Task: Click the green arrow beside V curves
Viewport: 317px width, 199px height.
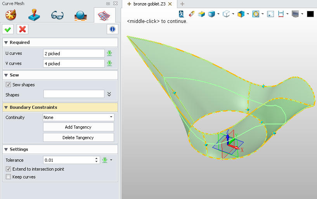Action: tap(109, 63)
